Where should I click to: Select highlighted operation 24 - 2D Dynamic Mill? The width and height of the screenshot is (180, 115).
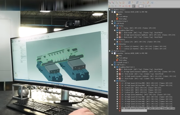click(x=148, y=108)
